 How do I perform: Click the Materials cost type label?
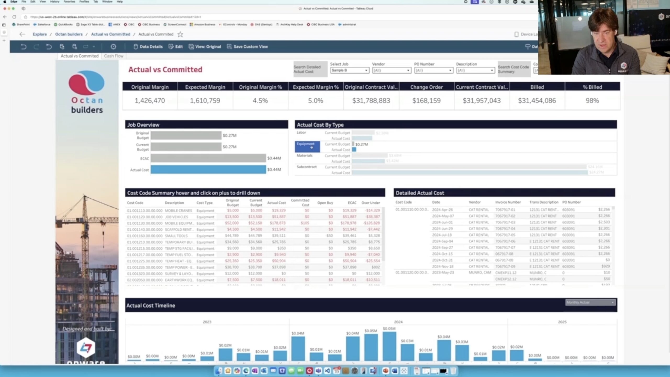tap(304, 156)
